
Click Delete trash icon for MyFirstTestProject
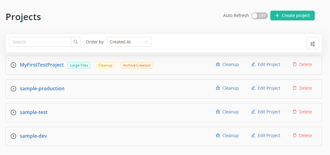295,64
